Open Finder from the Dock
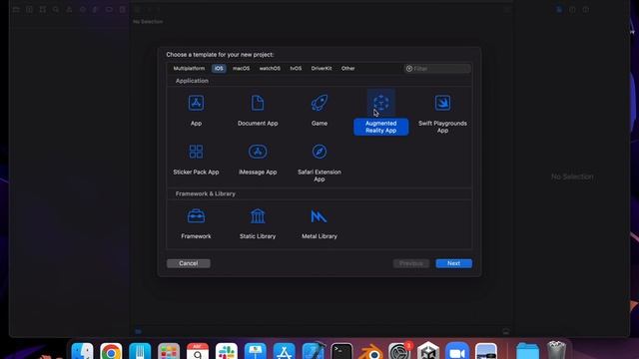639x359 pixels. 82,352
